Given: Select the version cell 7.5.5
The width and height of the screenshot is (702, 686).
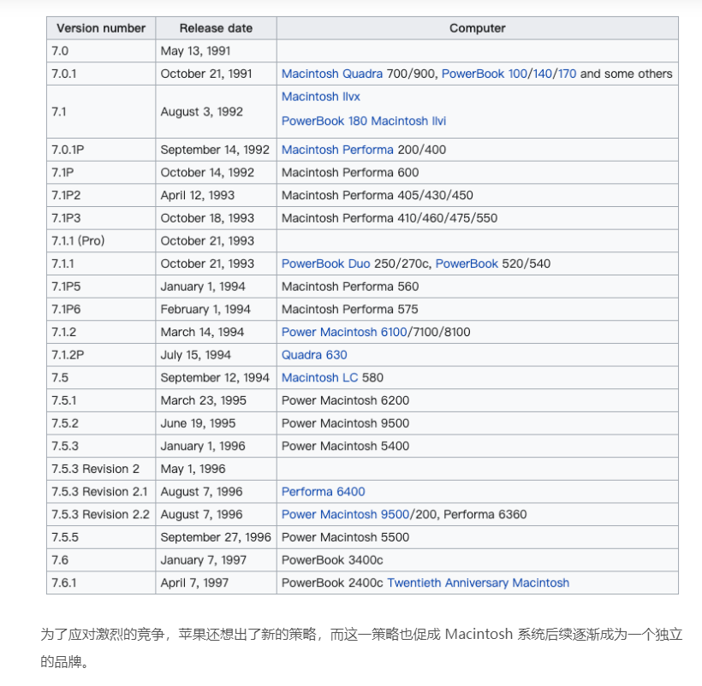Looking at the screenshot, I should tap(101, 537).
